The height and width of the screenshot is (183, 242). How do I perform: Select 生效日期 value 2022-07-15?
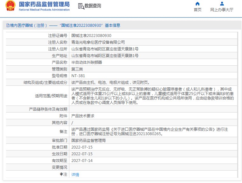[82, 154]
